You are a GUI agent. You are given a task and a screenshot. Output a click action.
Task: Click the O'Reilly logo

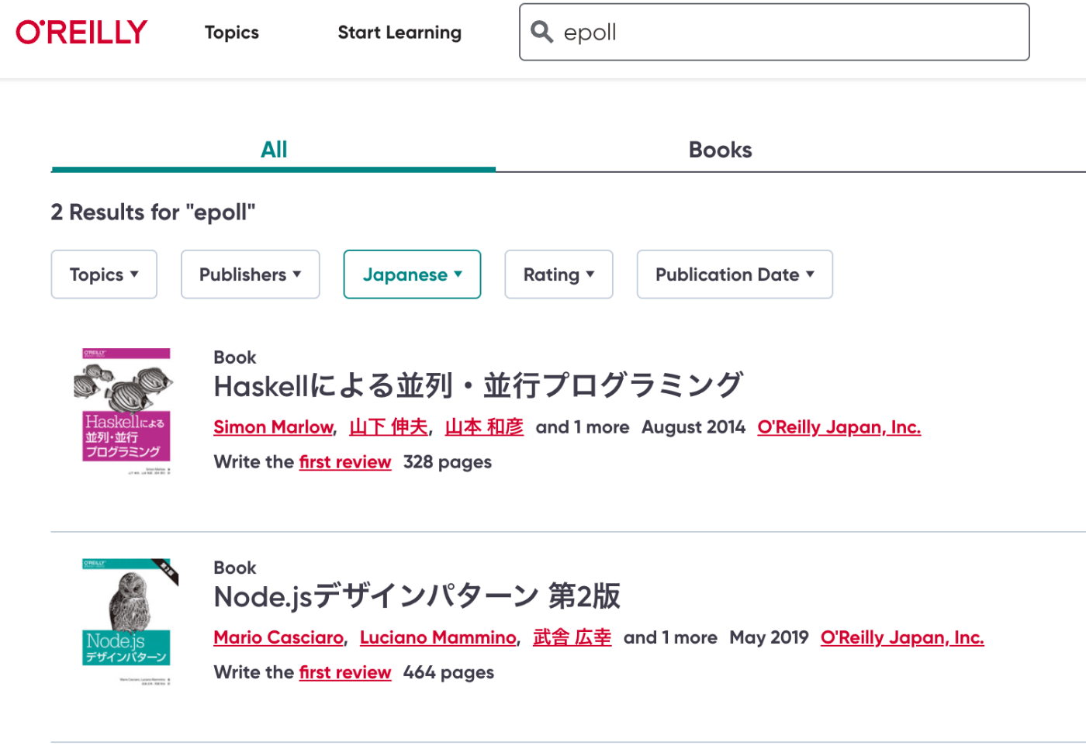tap(81, 33)
